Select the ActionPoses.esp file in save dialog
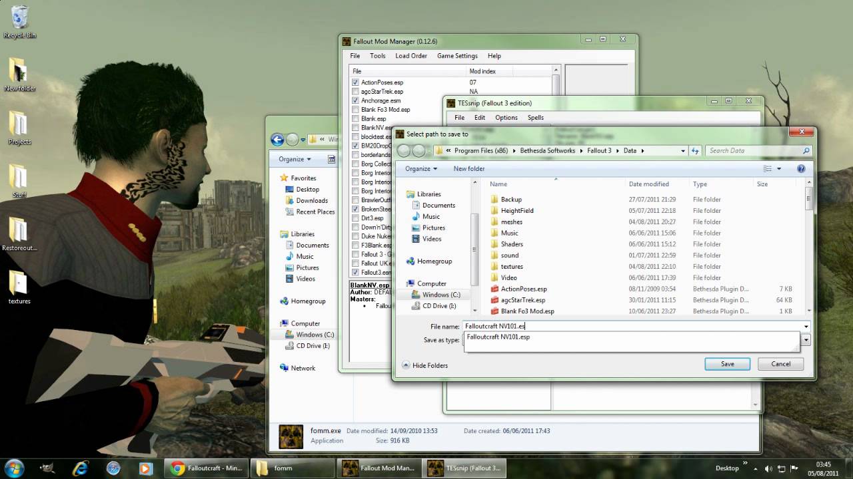This screenshot has height=479, width=853. [x=524, y=289]
